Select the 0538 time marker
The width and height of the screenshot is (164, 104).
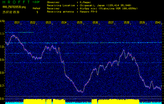click(126, 22)
